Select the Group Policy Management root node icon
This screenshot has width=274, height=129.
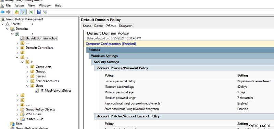point(2,19)
